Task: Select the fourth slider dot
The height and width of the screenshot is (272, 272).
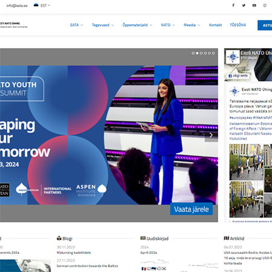Action: coord(205,53)
